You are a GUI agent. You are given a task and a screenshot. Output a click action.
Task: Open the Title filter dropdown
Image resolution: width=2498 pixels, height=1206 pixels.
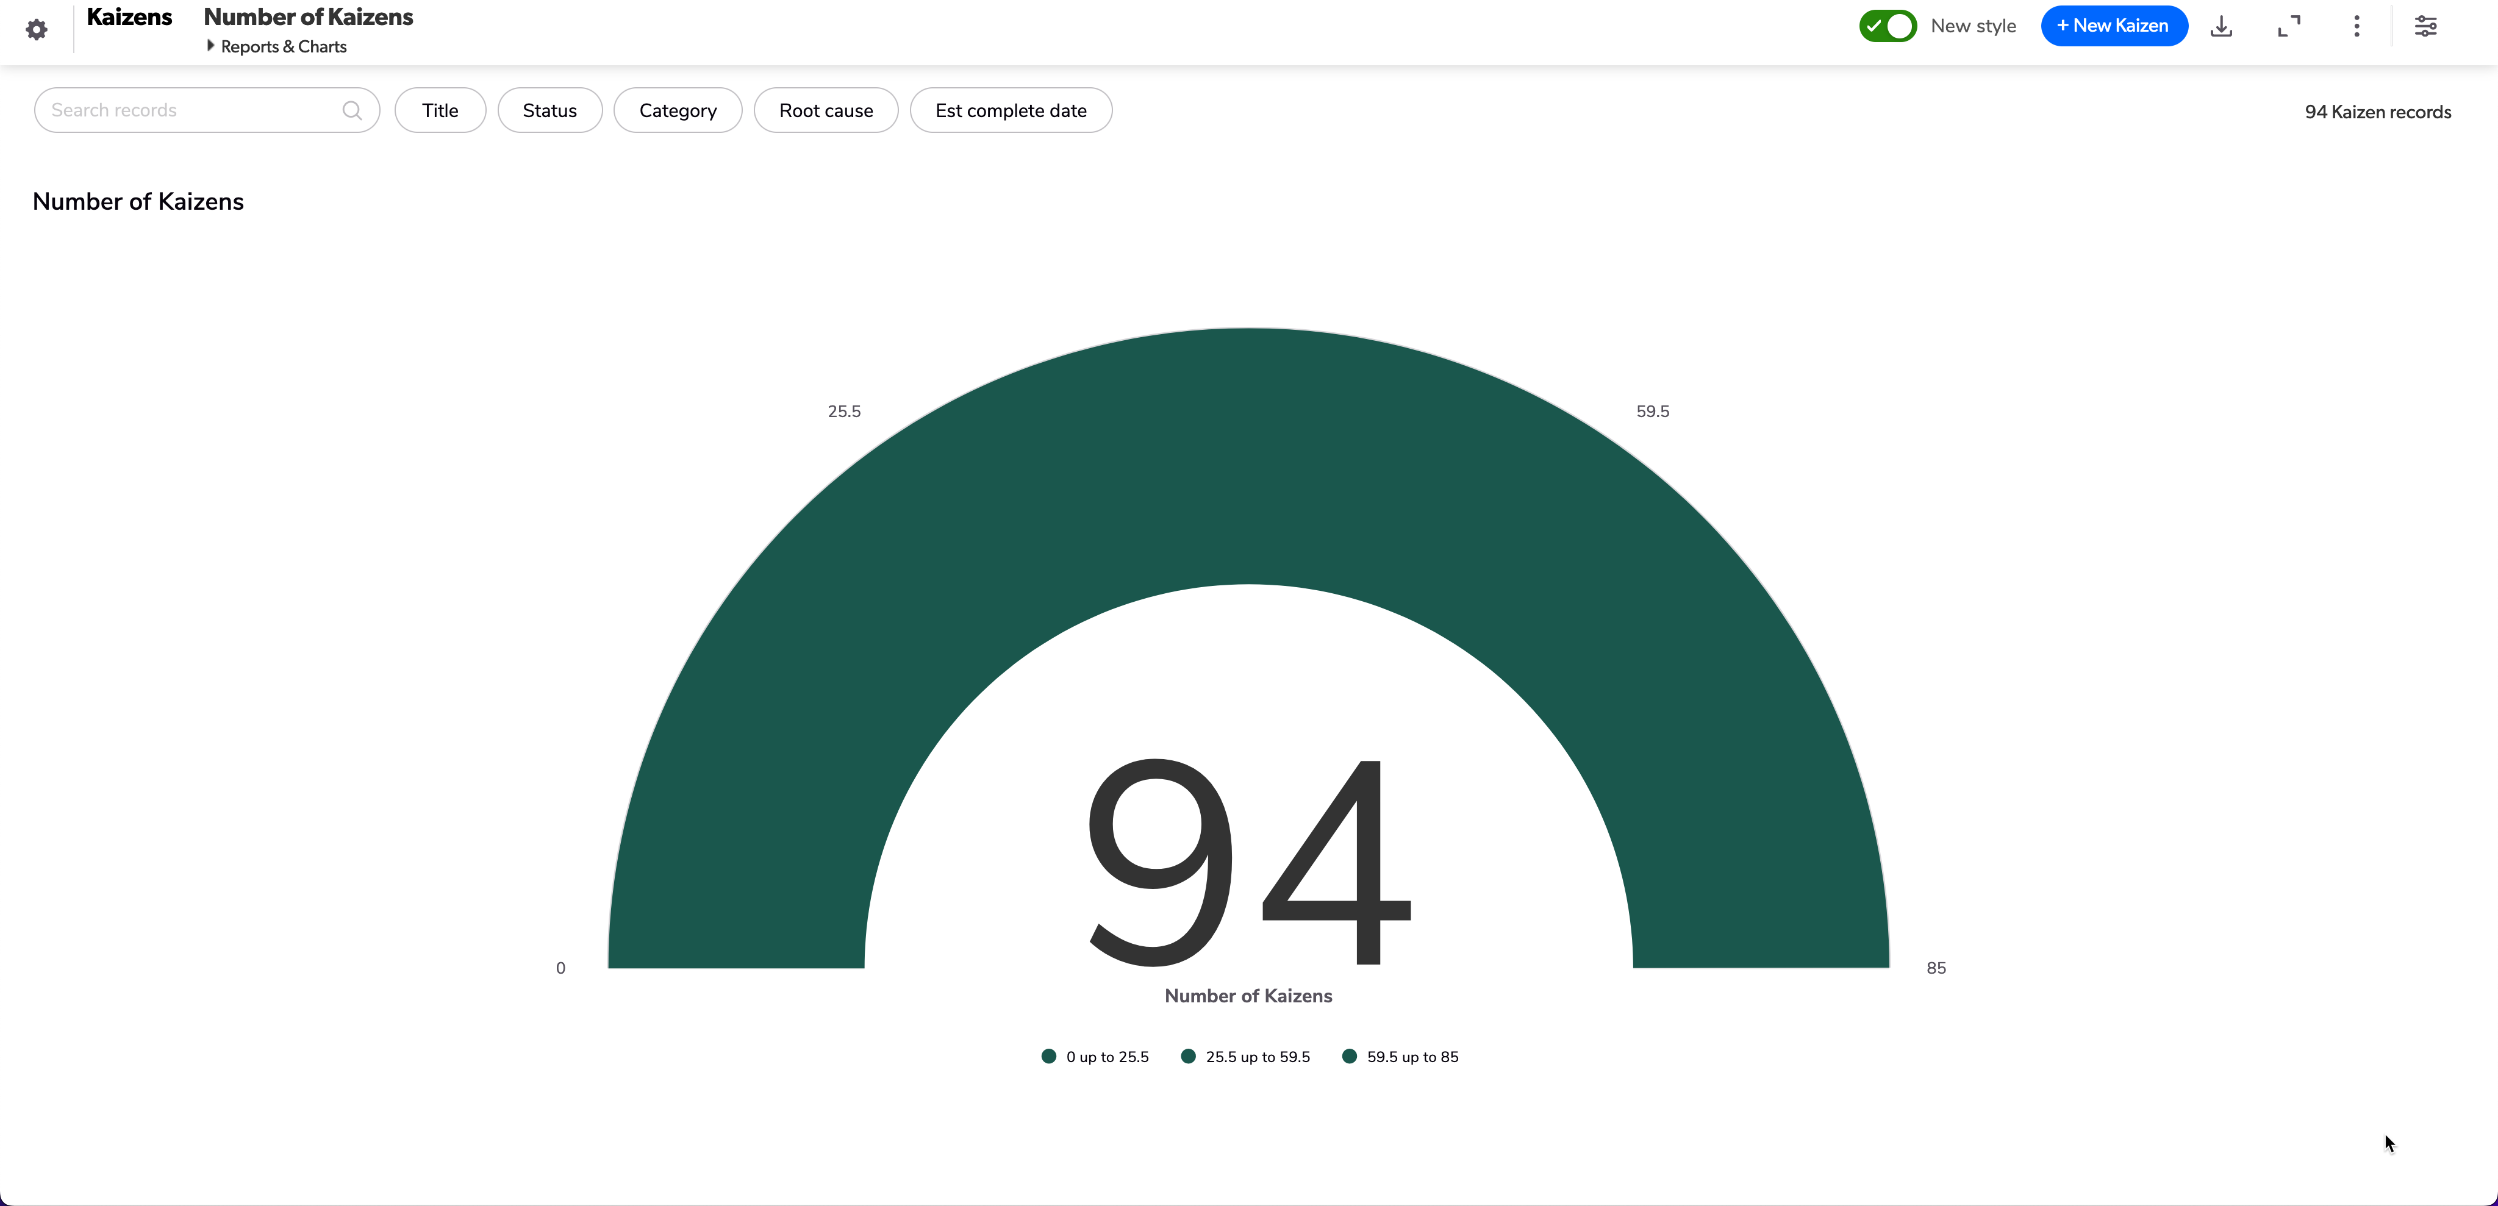[x=440, y=110]
